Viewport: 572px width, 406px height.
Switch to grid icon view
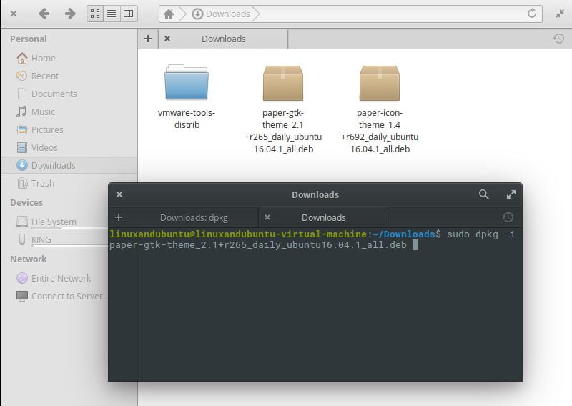95,14
